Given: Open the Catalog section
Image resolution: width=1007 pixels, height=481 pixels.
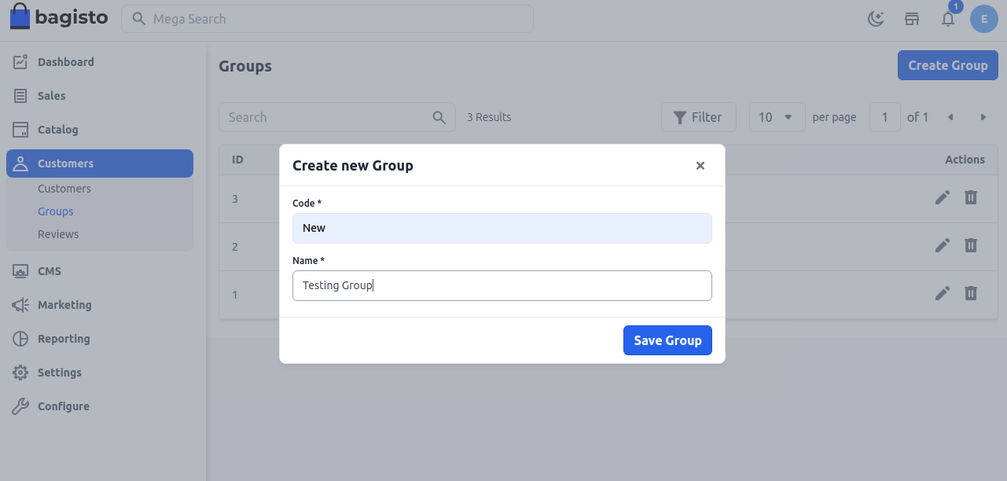Looking at the screenshot, I should [x=58, y=129].
